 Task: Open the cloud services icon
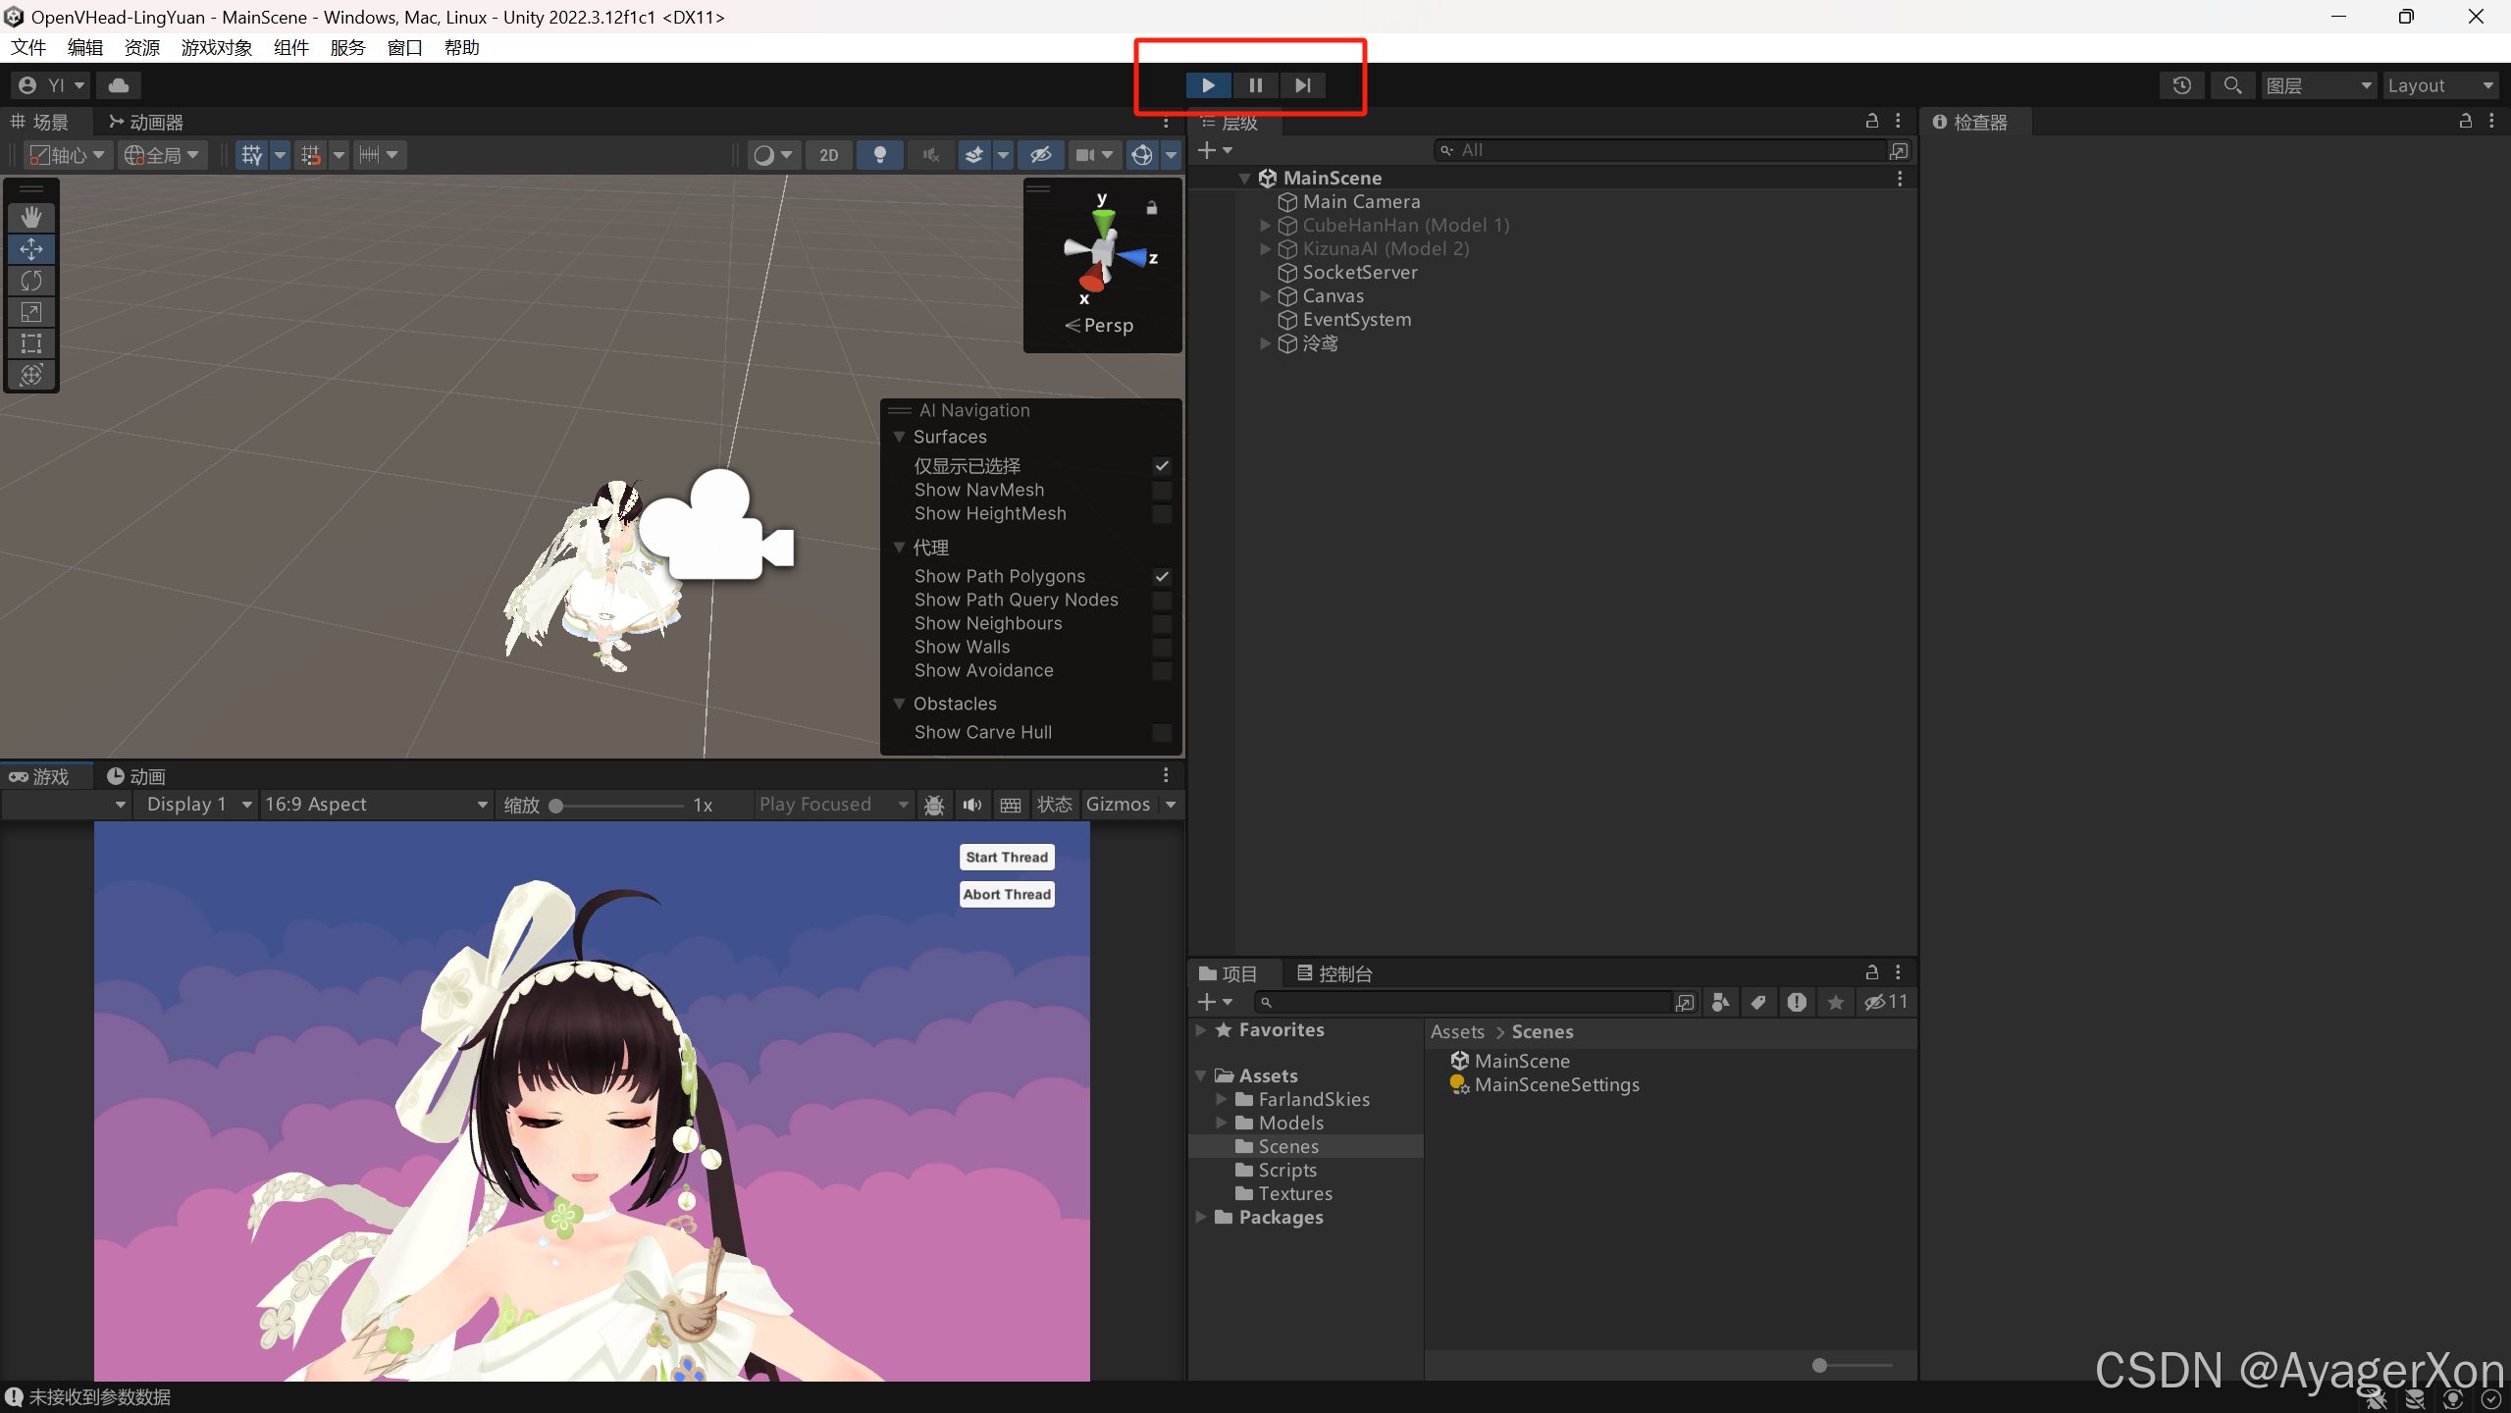coord(119,85)
